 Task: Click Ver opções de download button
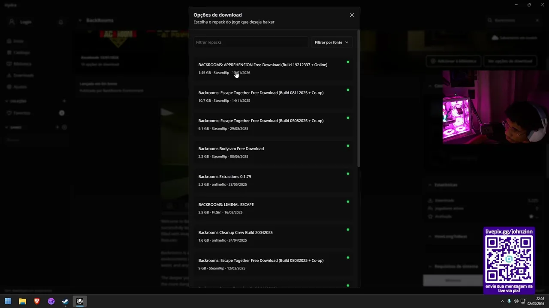click(x=510, y=61)
